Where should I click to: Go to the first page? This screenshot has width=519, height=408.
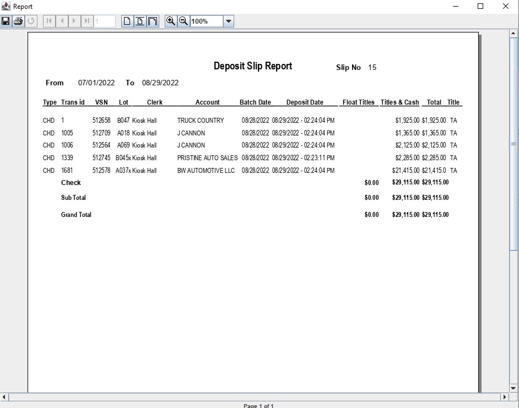[49, 21]
